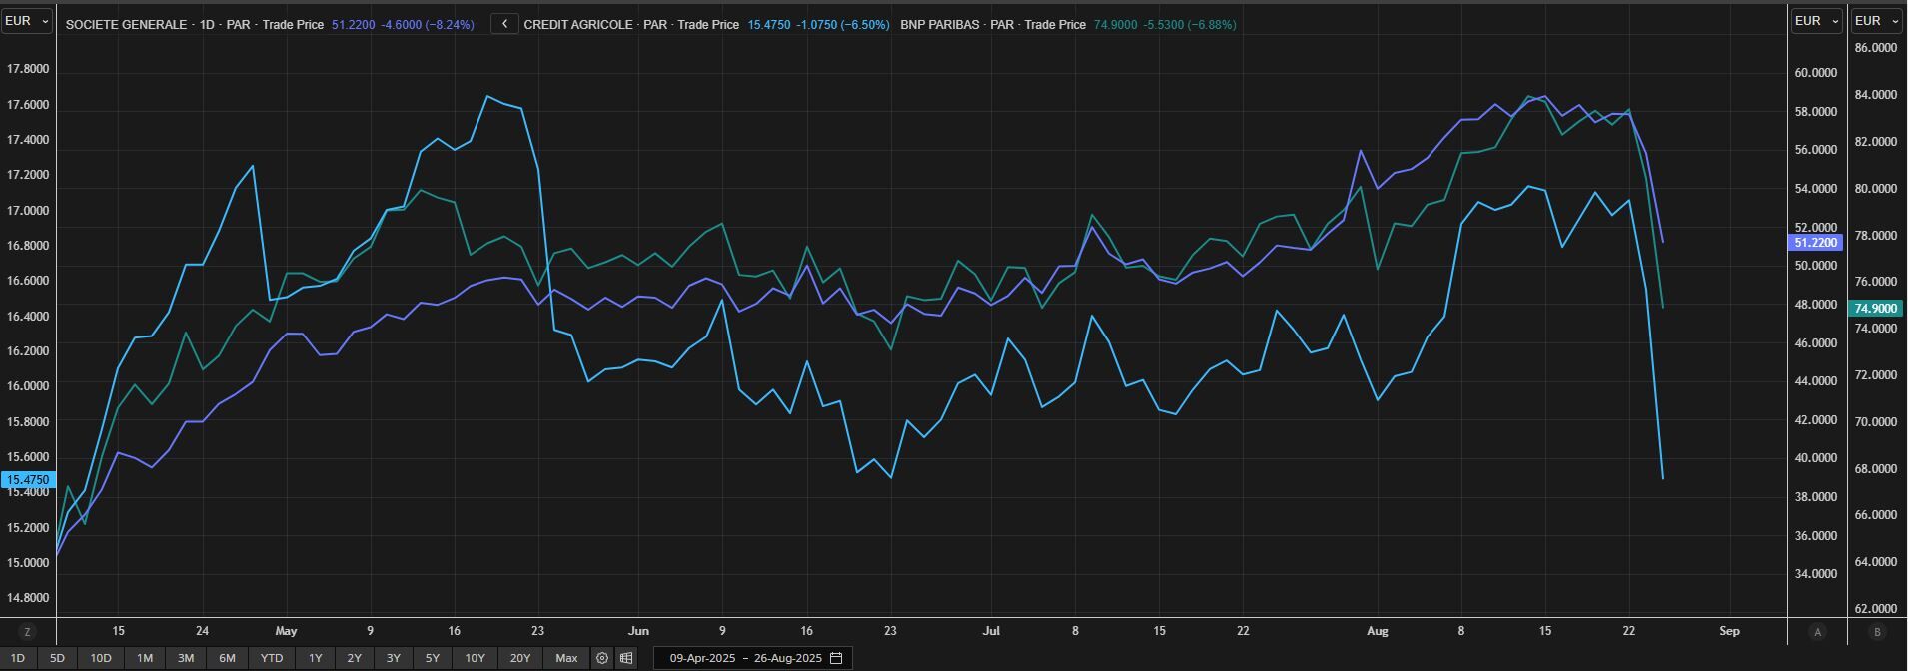Click the 15.4750 price tag on left axis
This screenshot has height=671, width=1908.
28,480
